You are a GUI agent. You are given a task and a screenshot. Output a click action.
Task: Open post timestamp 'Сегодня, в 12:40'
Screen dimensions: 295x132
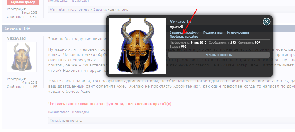tap(18, 29)
